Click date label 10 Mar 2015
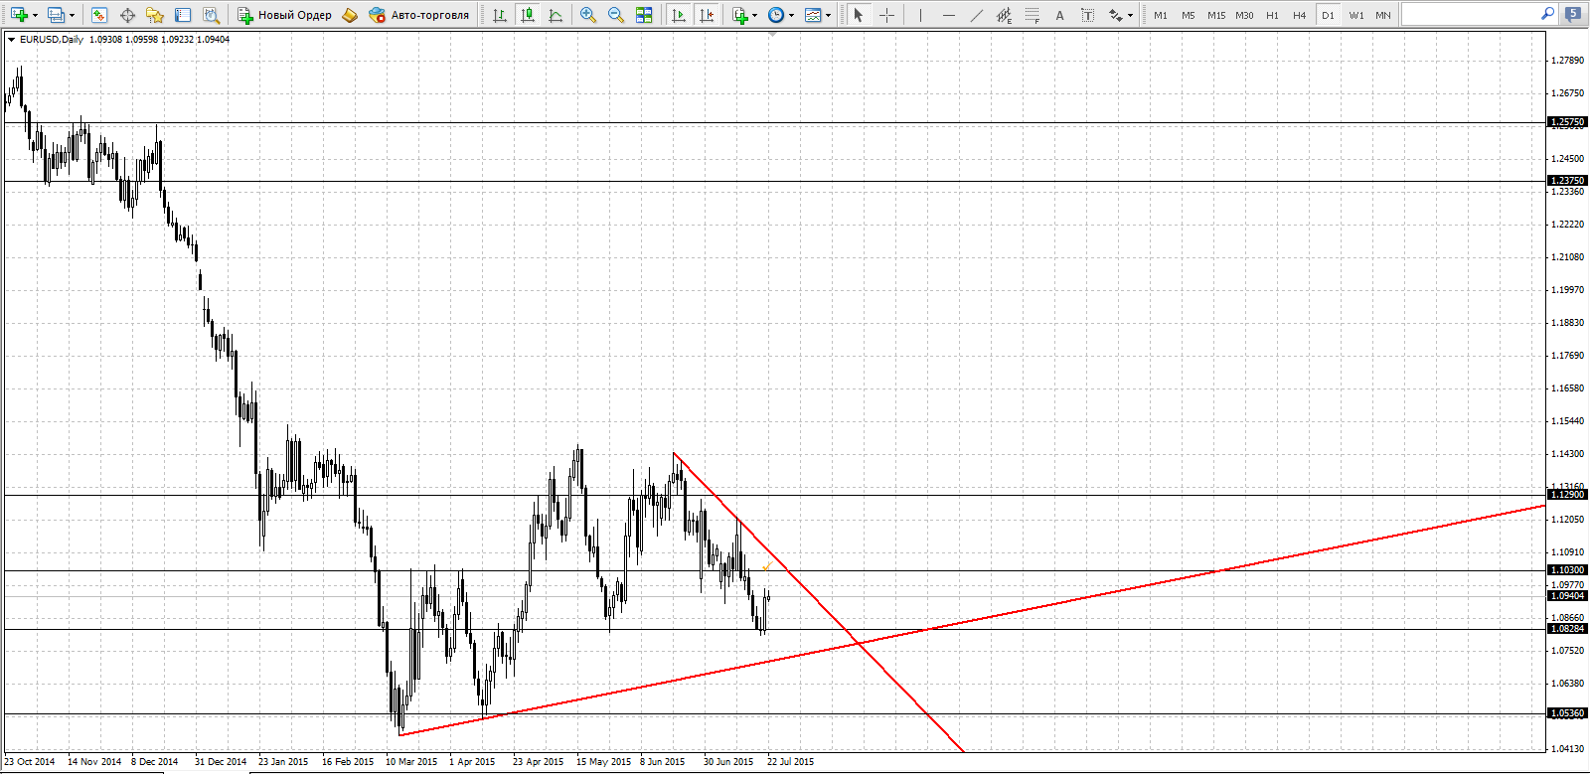The width and height of the screenshot is (1590, 774). (411, 762)
